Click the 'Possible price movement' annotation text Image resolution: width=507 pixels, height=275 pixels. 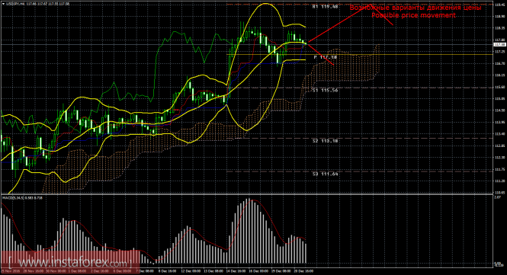click(x=413, y=15)
